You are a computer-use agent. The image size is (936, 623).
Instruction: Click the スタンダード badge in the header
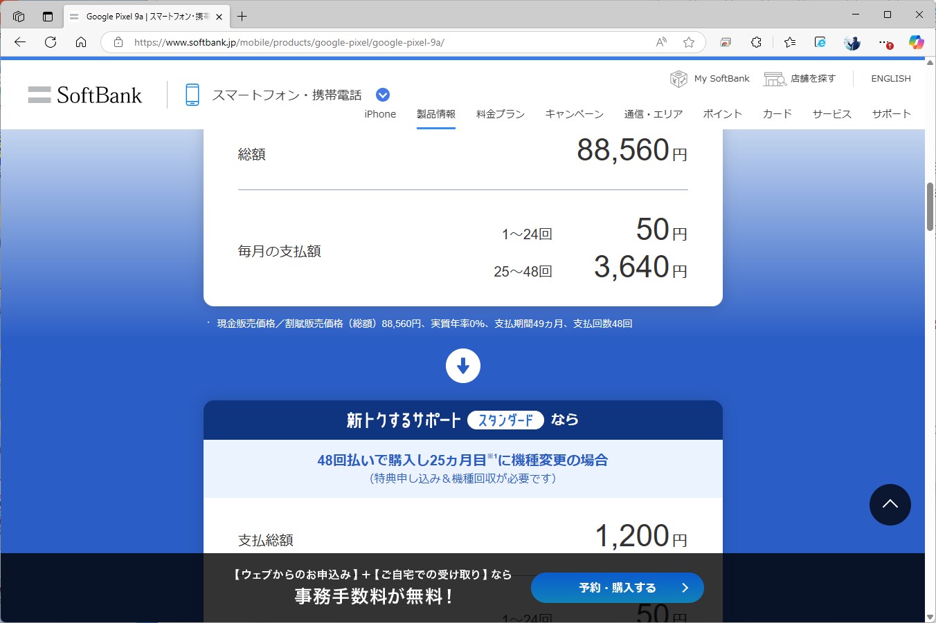pyautogui.click(x=505, y=420)
